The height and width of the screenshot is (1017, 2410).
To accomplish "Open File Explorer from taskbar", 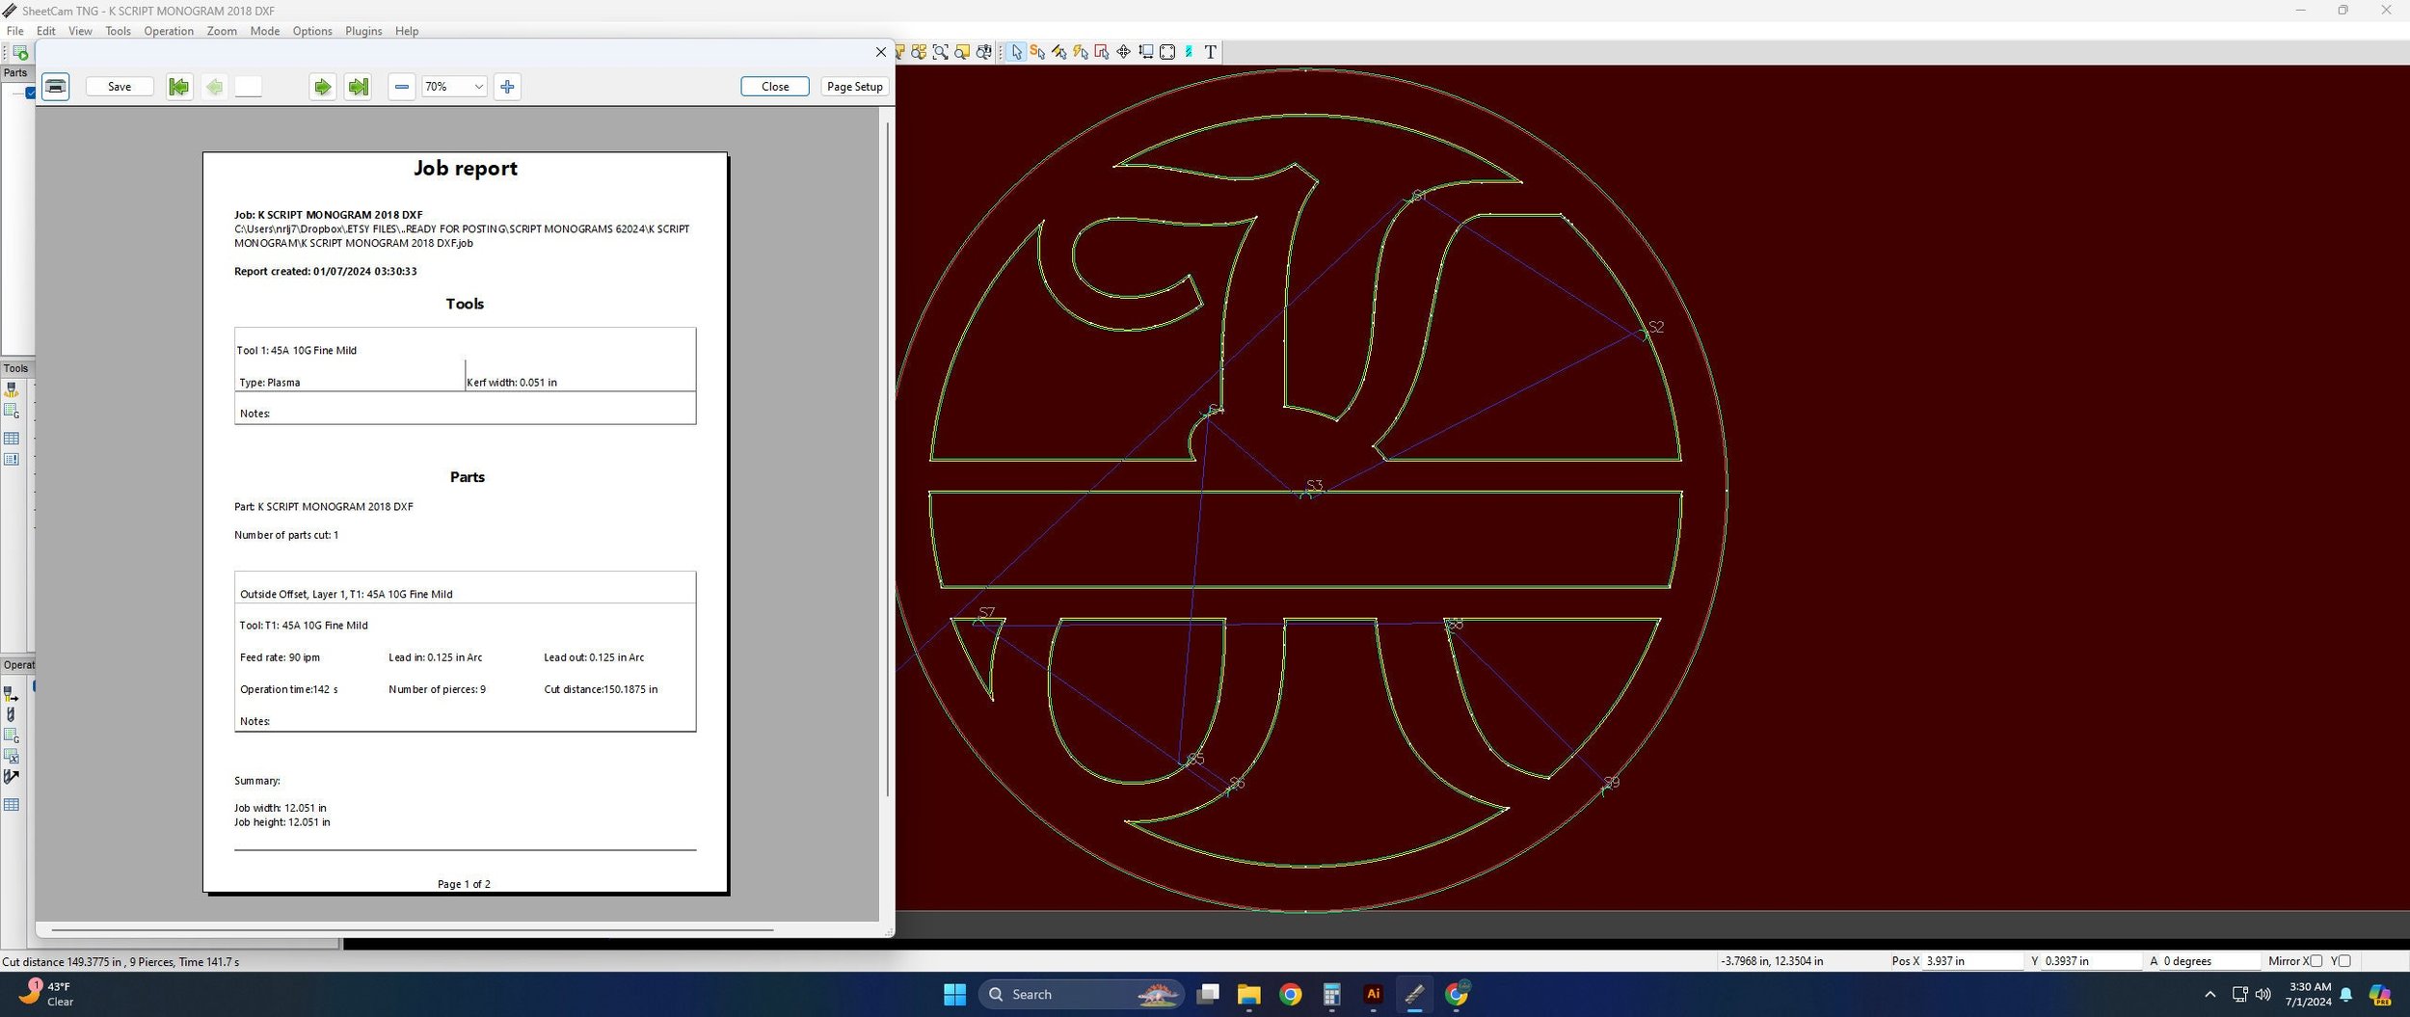I will pos(1248,995).
